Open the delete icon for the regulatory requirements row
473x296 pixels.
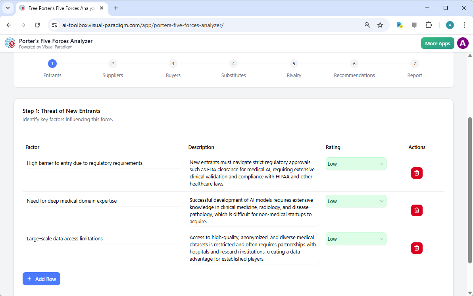point(417,173)
